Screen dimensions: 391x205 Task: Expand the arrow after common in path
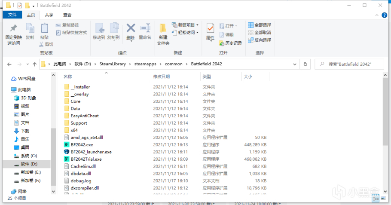(186, 64)
